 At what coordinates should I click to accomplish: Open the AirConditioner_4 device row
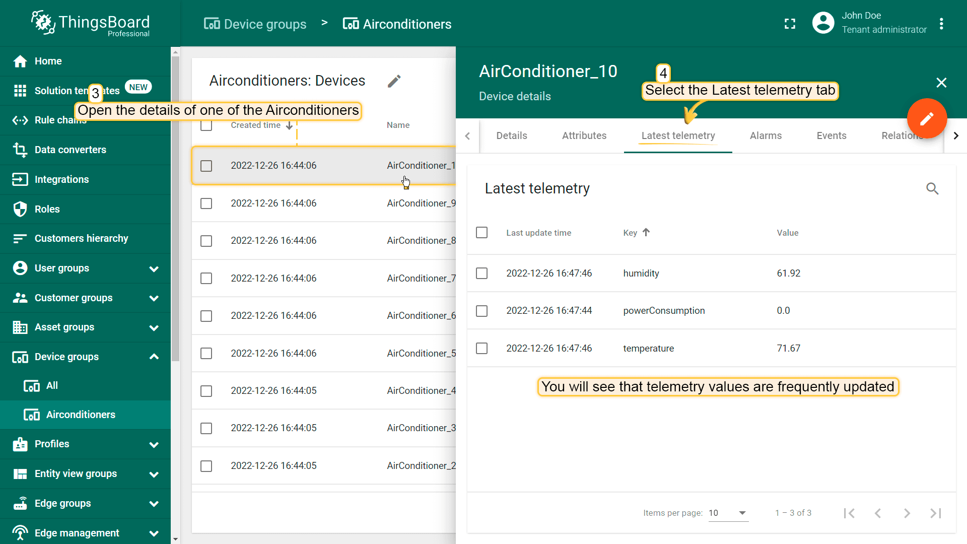tap(324, 391)
